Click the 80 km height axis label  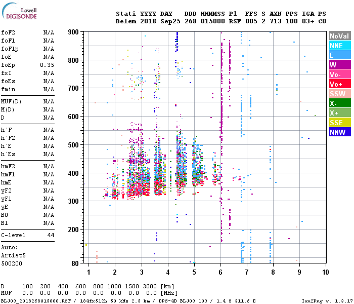(75, 263)
